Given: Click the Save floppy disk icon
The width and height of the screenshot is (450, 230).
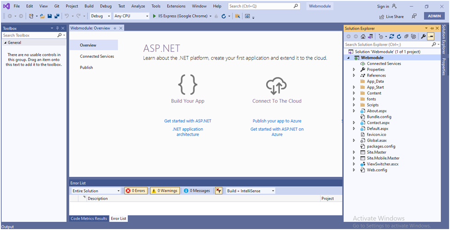Looking at the screenshot, I should (50, 16).
